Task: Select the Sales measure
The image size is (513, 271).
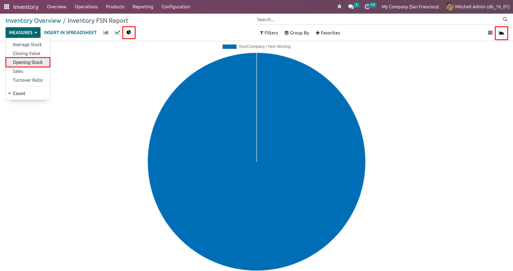Action: pyautogui.click(x=28, y=71)
